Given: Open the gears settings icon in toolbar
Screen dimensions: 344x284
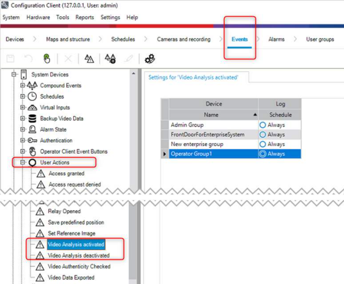Looking at the screenshot, I should tap(150, 59).
